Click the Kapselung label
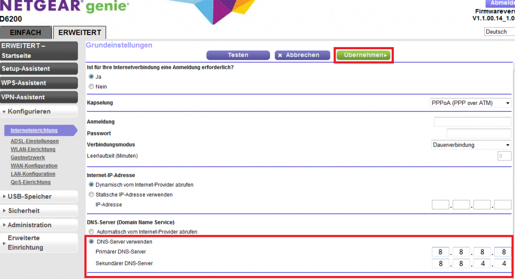The width and height of the screenshot is (515, 279). (100, 102)
